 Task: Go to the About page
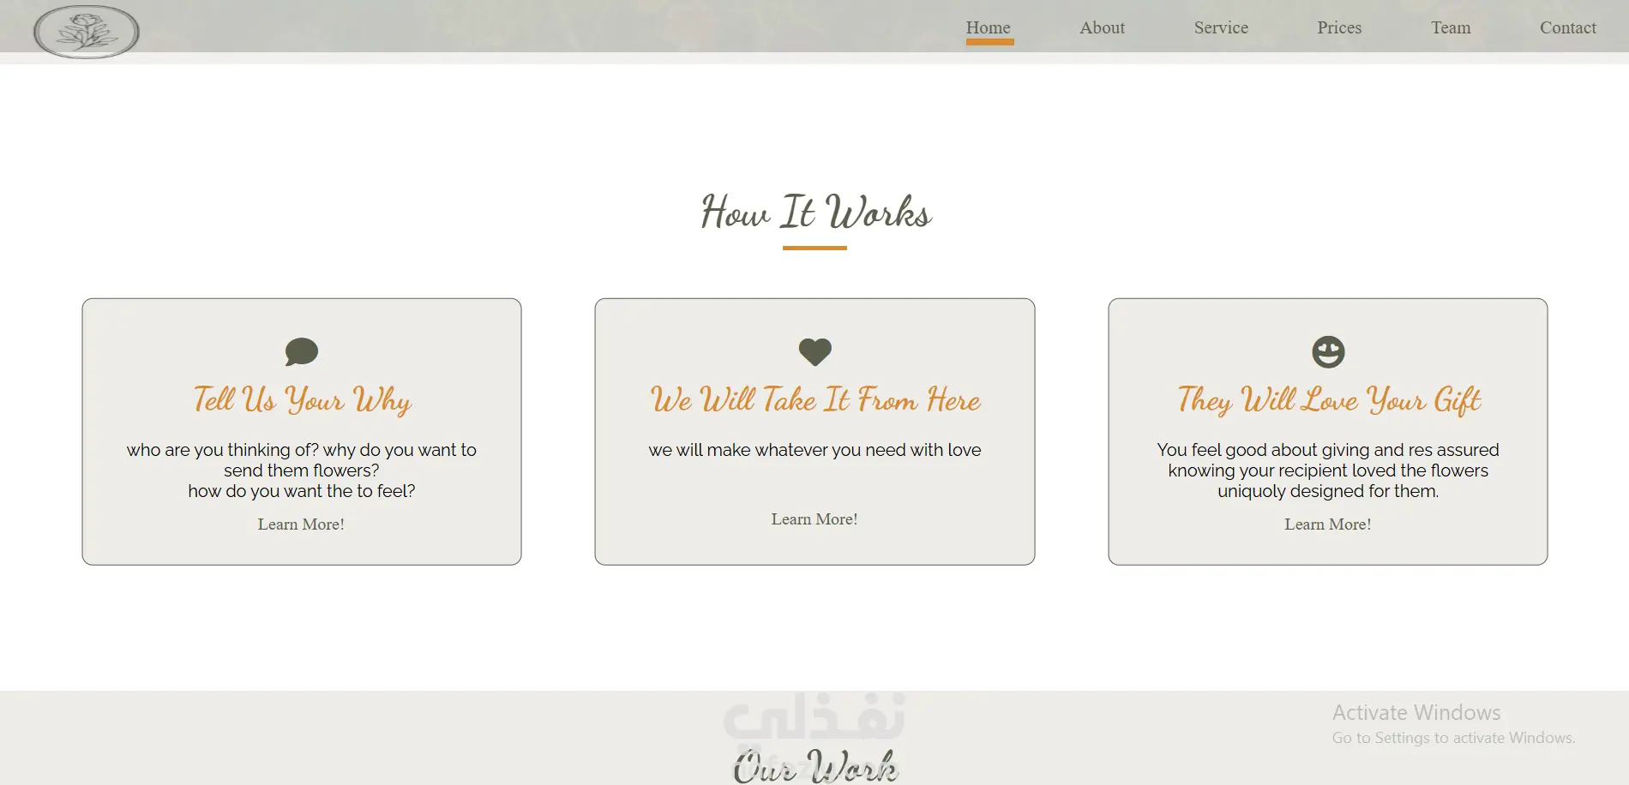tap(1102, 27)
